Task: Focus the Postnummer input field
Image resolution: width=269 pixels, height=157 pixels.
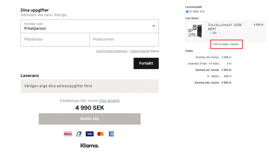Action: pos(124,39)
